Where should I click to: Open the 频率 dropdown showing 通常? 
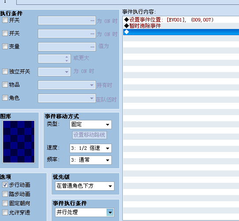point(91,160)
